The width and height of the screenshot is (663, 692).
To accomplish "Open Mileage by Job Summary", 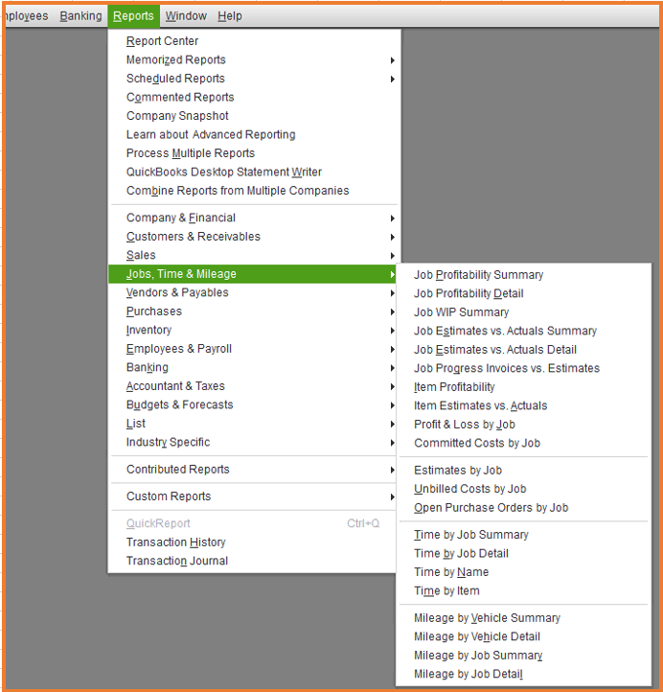I will click(524, 656).
